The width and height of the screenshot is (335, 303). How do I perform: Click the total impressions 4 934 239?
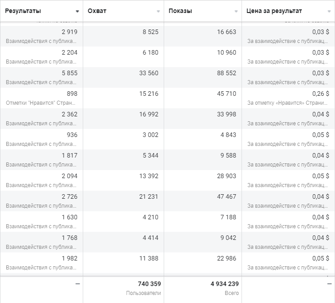(225, 284)
